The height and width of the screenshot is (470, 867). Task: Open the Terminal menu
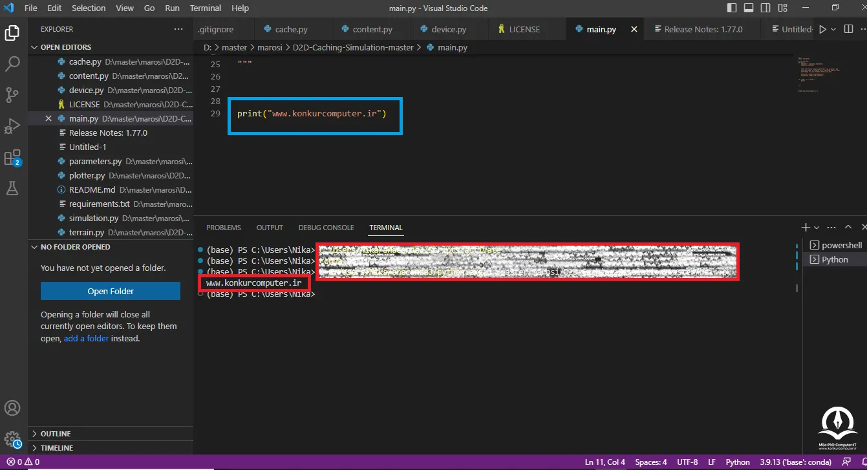coord(206,8)
